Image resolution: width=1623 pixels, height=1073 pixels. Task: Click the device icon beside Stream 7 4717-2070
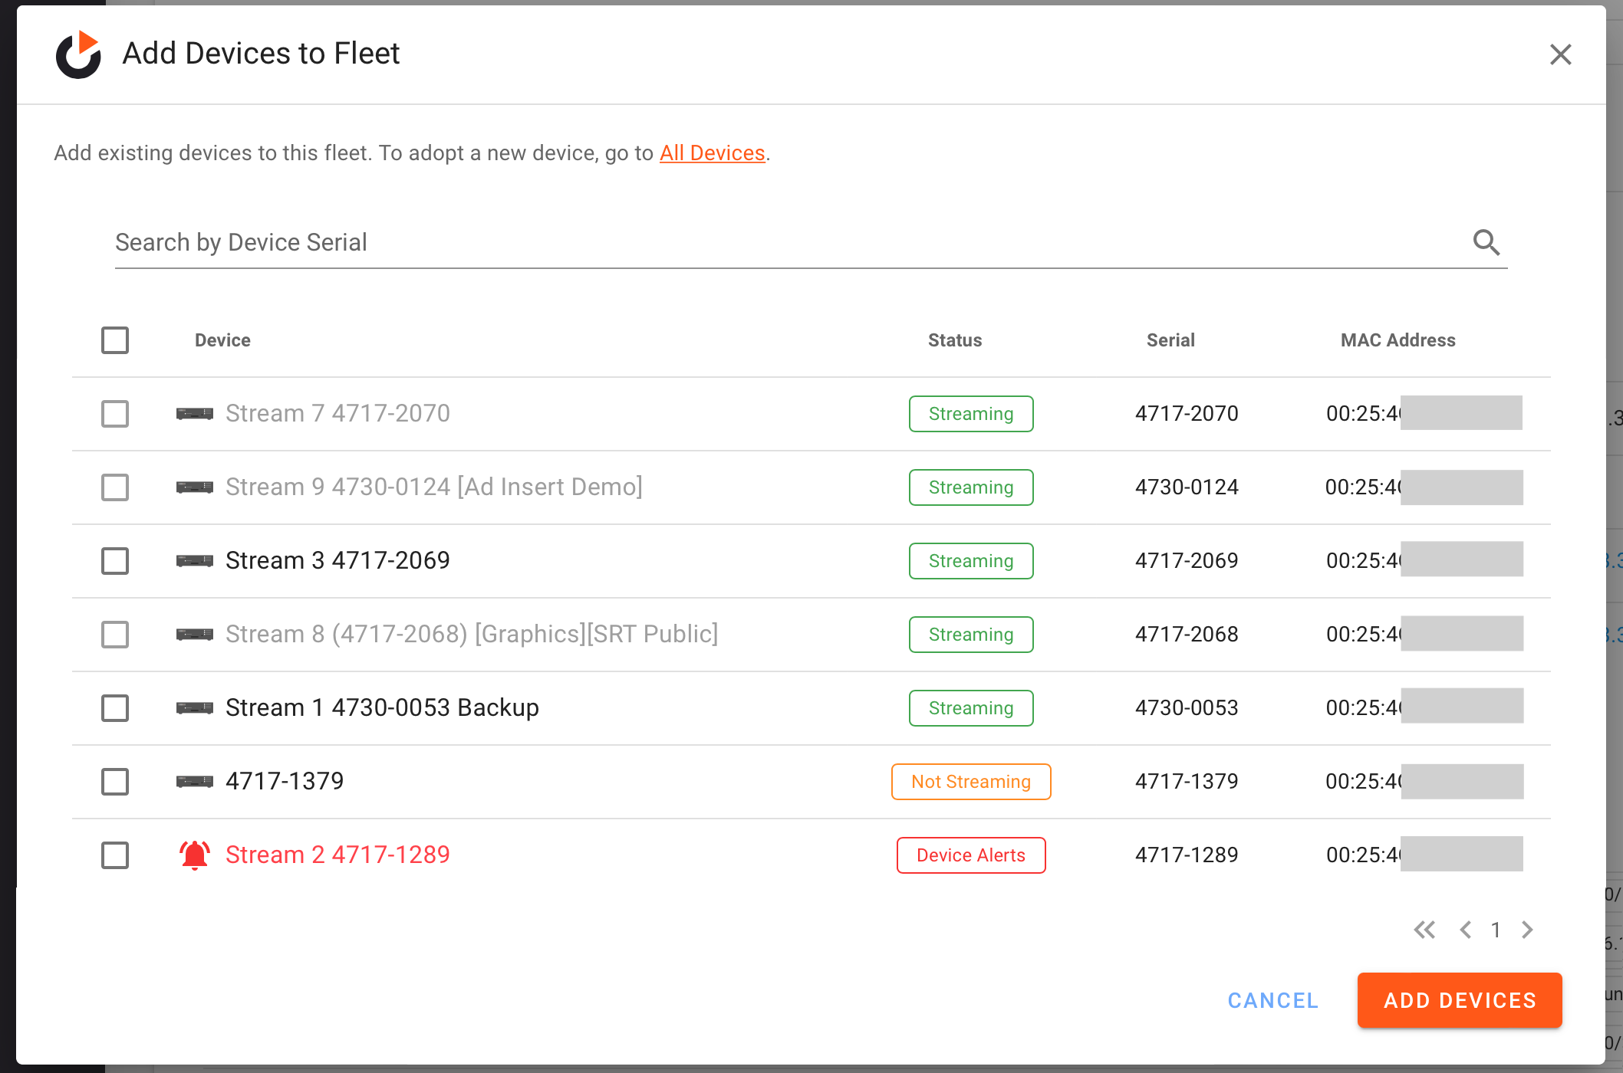coord(195,413)
